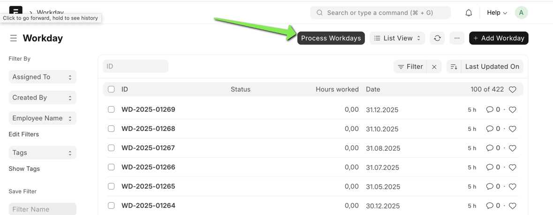The image size is (553, 215).
Task: Clear filters with the X button
Action: point(434,67)
